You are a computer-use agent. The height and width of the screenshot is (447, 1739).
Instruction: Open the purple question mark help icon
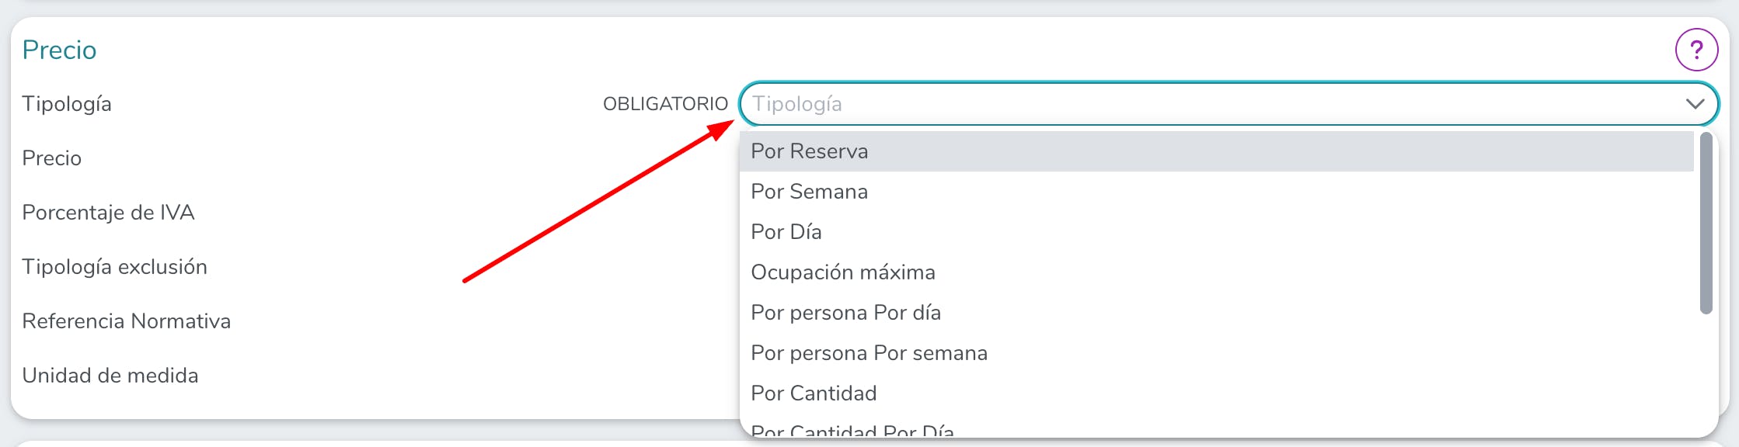tap(1696, 50)
